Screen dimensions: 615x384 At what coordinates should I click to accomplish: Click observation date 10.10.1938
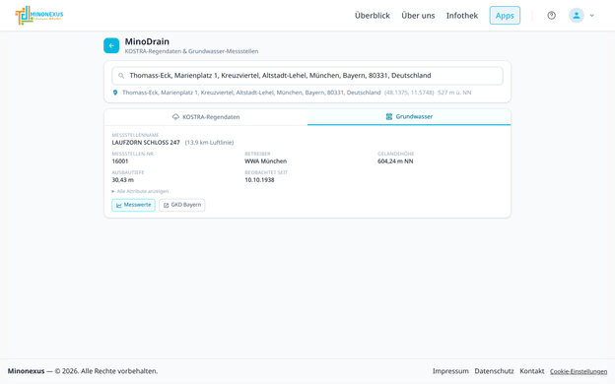click(x=259, y=180)
